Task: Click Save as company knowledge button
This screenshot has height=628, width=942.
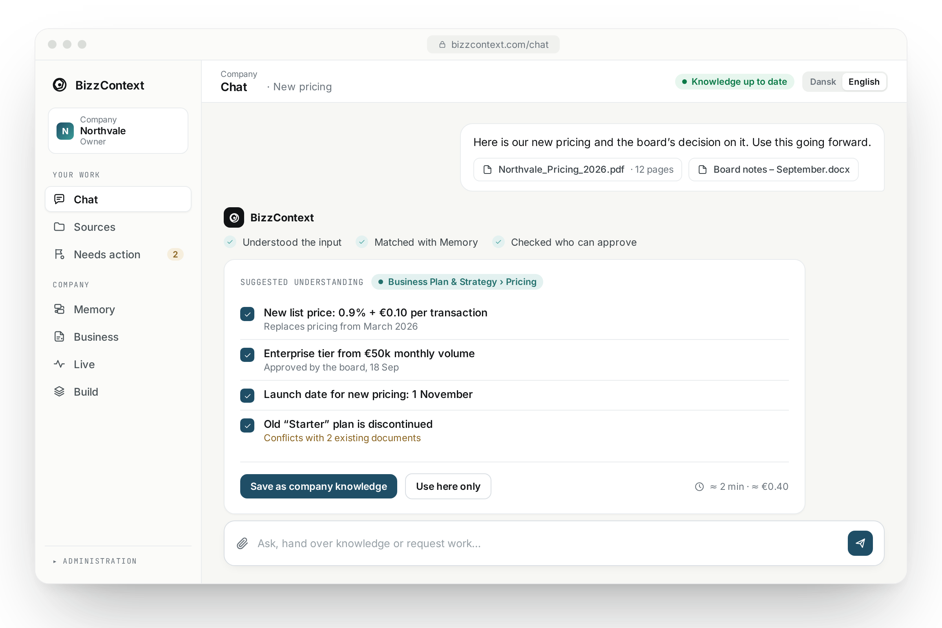Action: click(318, 486)
